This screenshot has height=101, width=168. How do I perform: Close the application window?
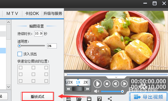click(164, 3)
